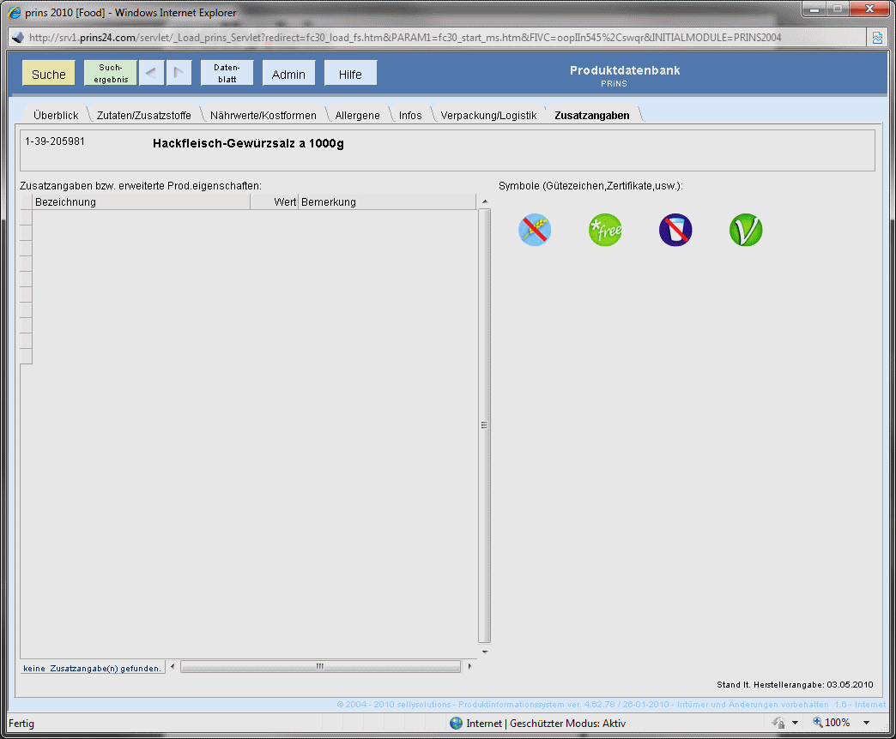Screen dimensions: 896x739
Task: Click the compatibility view icon in address bar
Action: pos(877,38)
